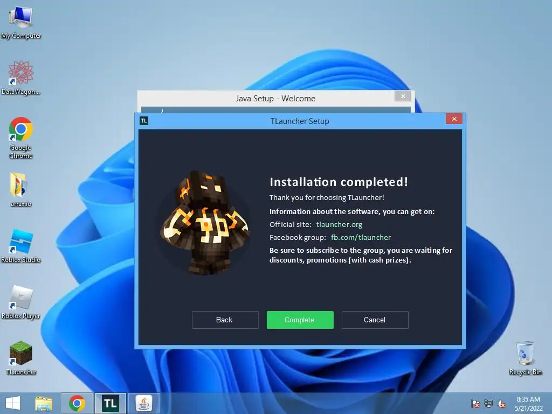Click the green Complete button
The width and height of the screenshot is (552, 414).
point(300,320)
